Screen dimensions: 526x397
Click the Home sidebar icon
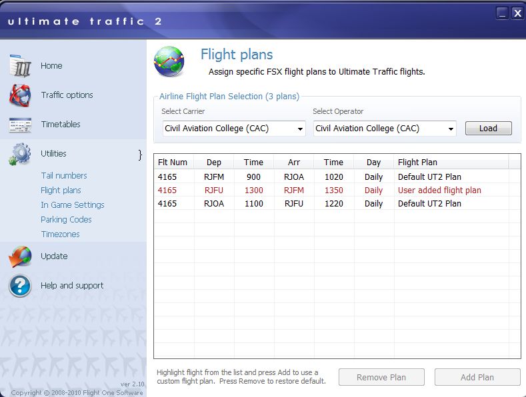click(20, 66)
